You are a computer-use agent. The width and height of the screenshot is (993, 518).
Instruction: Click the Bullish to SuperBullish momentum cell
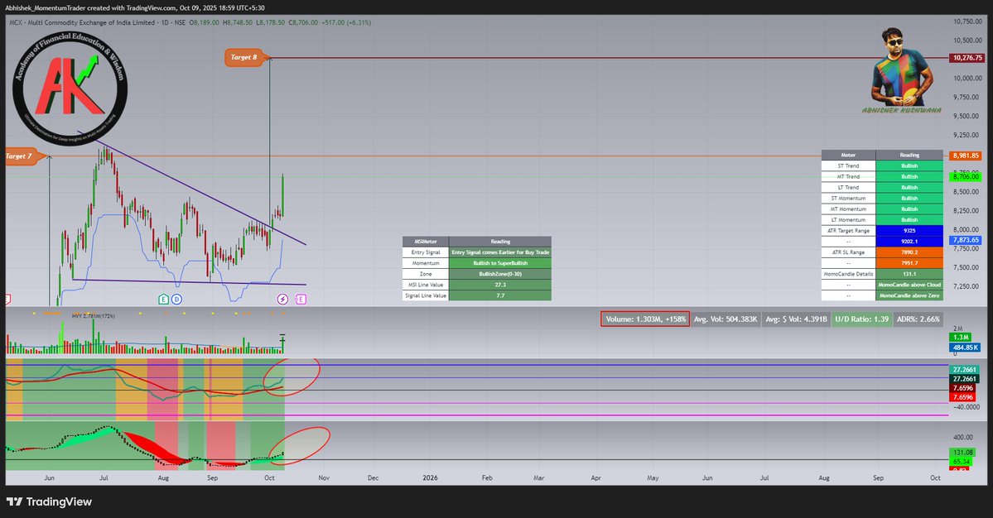(x=500, y=263)
